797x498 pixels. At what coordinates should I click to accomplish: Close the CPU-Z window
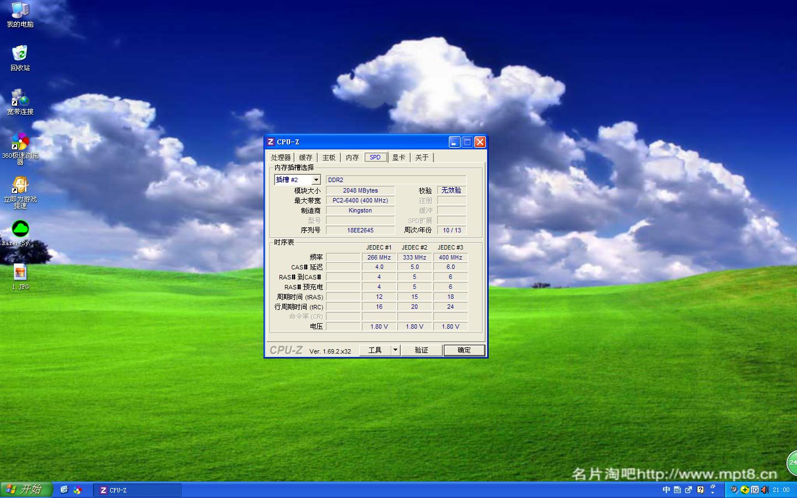tap(480, 142)
